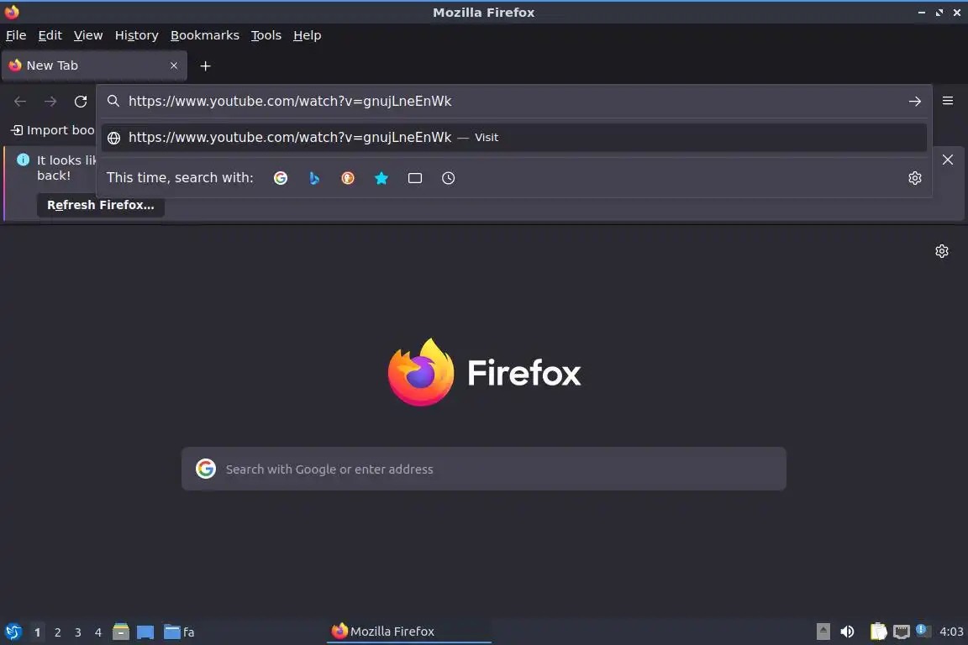Click the Go arrow in address bar
This screenshot has width=968, height=645.
pyautogui.click(x=915, y=102)
